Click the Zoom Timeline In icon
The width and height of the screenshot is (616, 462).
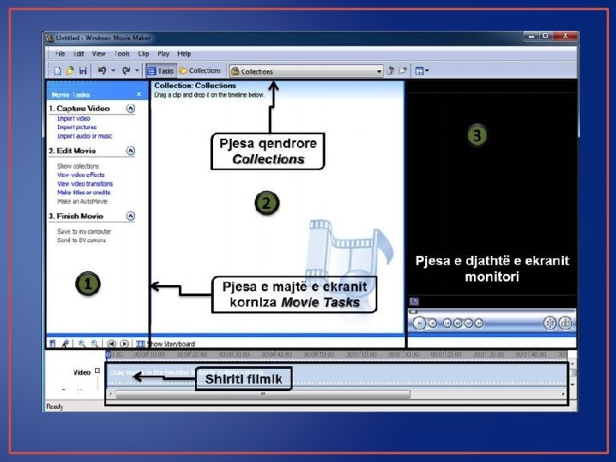click(x=82, y=344)
